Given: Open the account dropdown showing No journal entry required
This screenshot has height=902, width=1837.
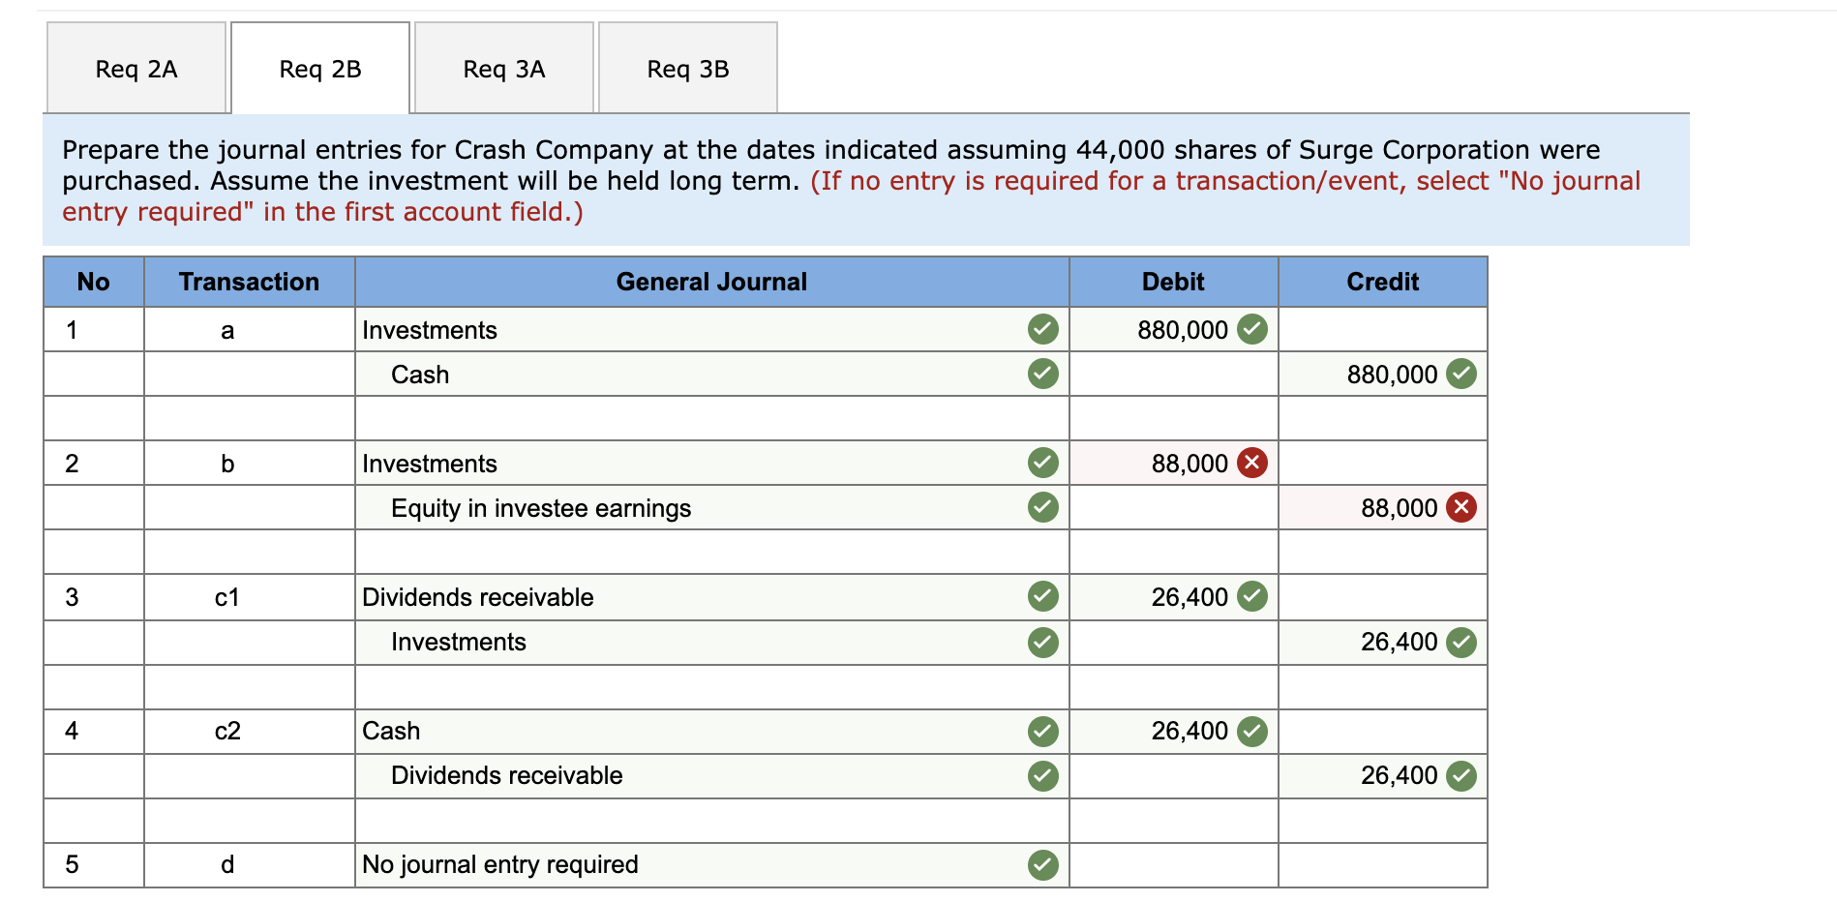Looking at the screenshot, I should pyautogui.click(x=678, y=864).
